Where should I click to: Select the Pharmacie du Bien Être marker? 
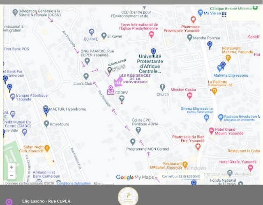198,147
